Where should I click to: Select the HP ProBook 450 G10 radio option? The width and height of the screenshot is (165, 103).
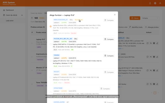tap(51, 77)
